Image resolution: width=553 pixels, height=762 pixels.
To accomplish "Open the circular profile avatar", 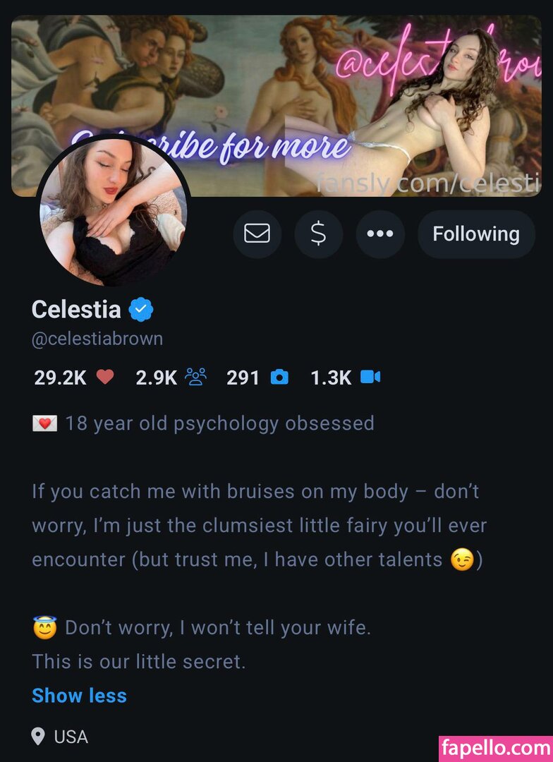I will [x=113, y=212].
